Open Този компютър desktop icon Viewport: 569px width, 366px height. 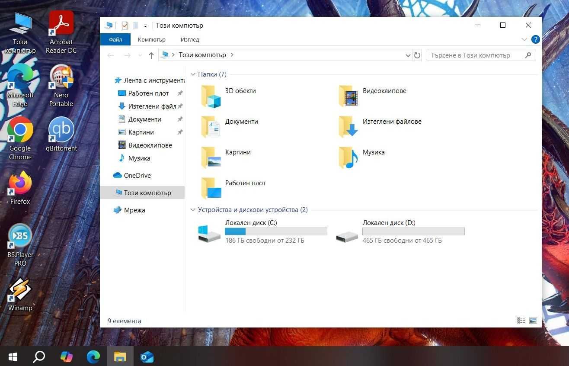(20, 33)
